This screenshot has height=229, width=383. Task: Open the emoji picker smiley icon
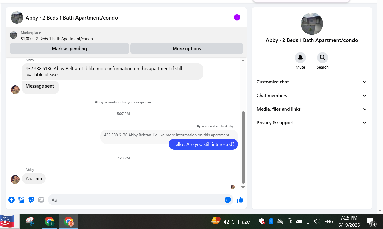click(228, 200)
